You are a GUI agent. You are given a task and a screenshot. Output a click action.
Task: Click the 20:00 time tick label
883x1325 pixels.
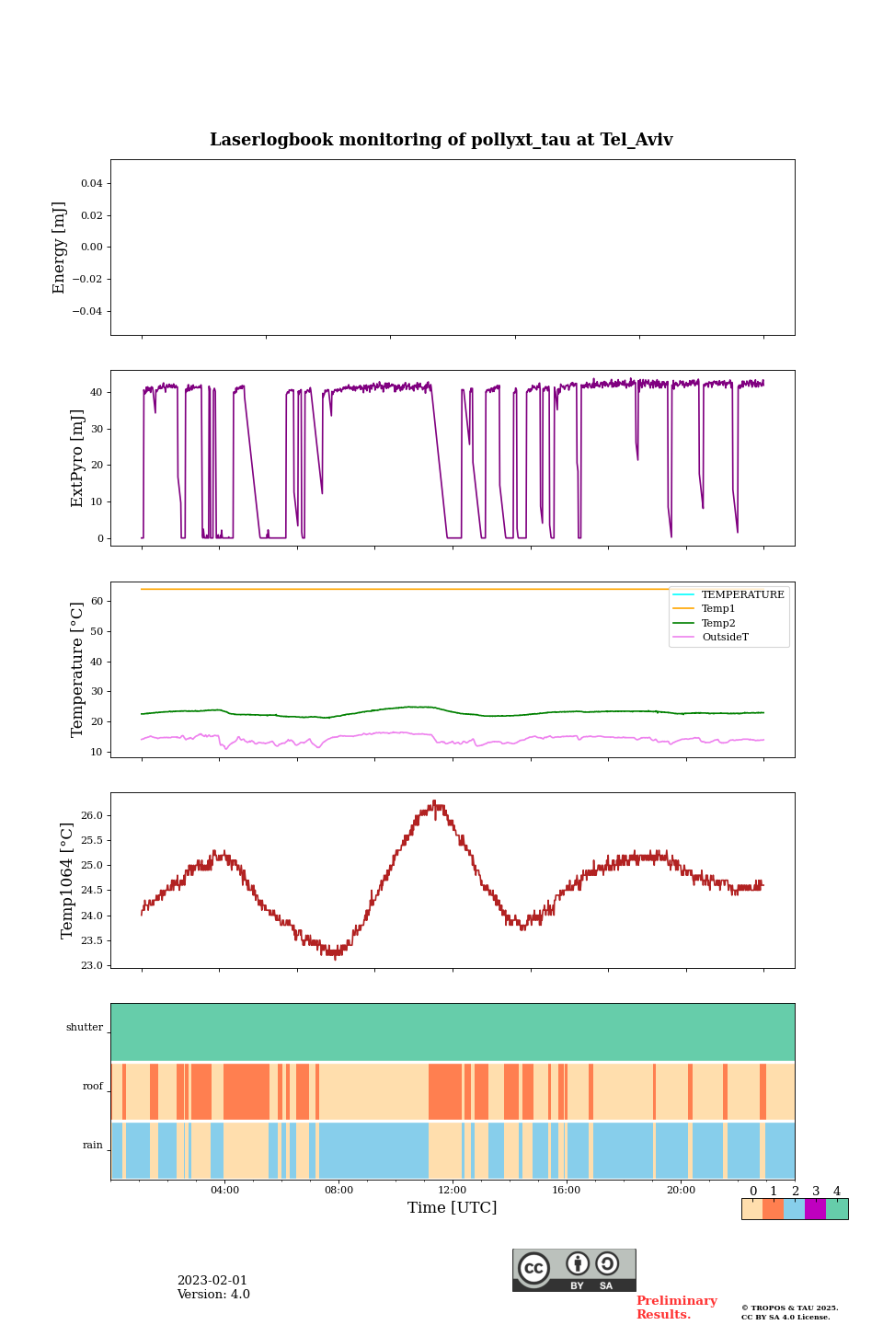pyautogui.click(x=681, y=1190)
